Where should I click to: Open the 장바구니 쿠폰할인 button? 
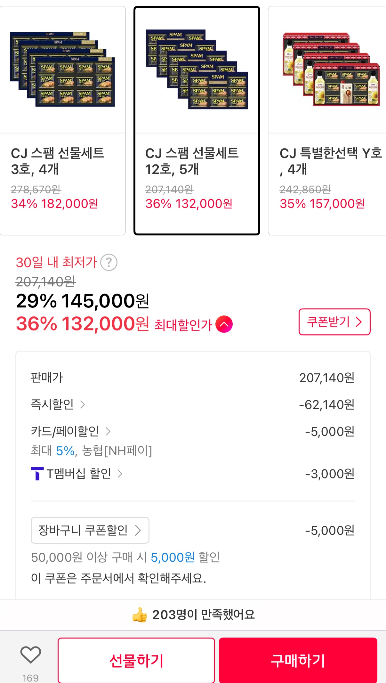[x=90, y=530]
